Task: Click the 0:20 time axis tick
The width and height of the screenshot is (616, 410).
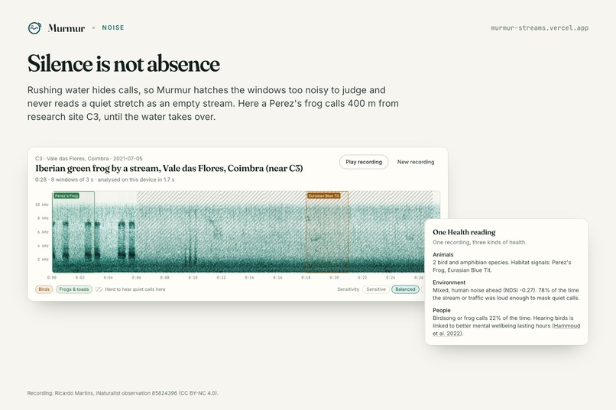Action: pos(334,277)
